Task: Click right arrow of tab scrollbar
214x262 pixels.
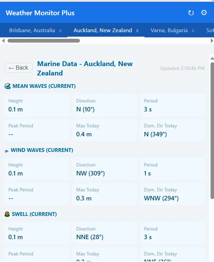Action: pyautogui.click(x=212, y=40)
